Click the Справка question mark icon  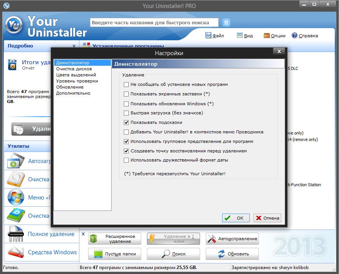295,35
